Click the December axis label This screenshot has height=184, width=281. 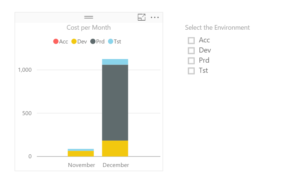116,165
